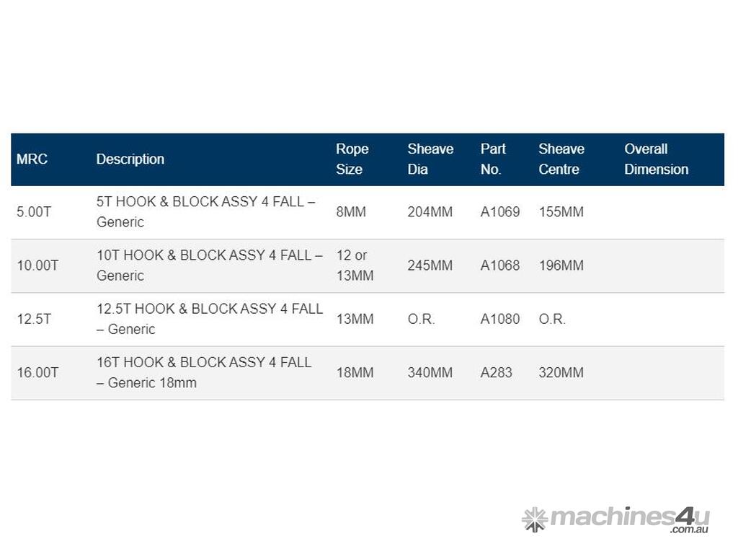Select the Sheave Centre column header
Screen dimensions: 738x554
click(x=561, y=159)
